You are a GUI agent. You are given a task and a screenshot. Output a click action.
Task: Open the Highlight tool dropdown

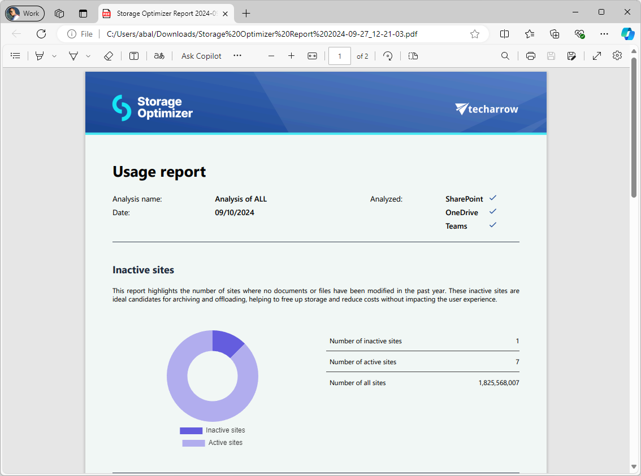(x=89, y=55)
